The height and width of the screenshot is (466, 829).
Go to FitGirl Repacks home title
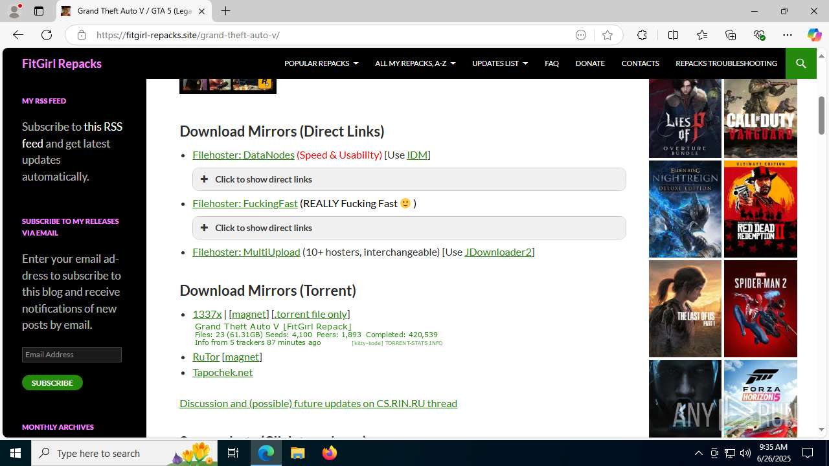(x=62, y=63)
